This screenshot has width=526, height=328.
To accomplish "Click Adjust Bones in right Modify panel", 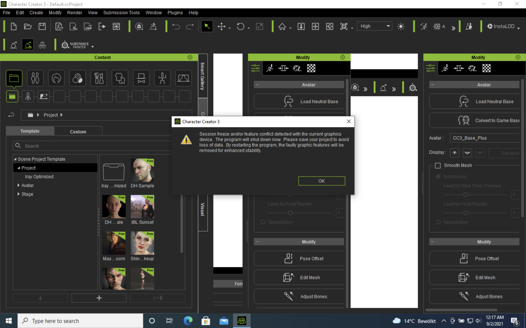I will (474, 296).
